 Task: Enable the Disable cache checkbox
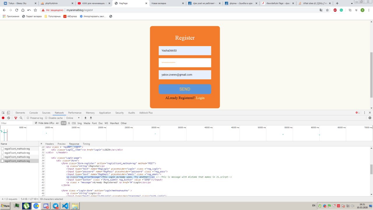[46, 118]
